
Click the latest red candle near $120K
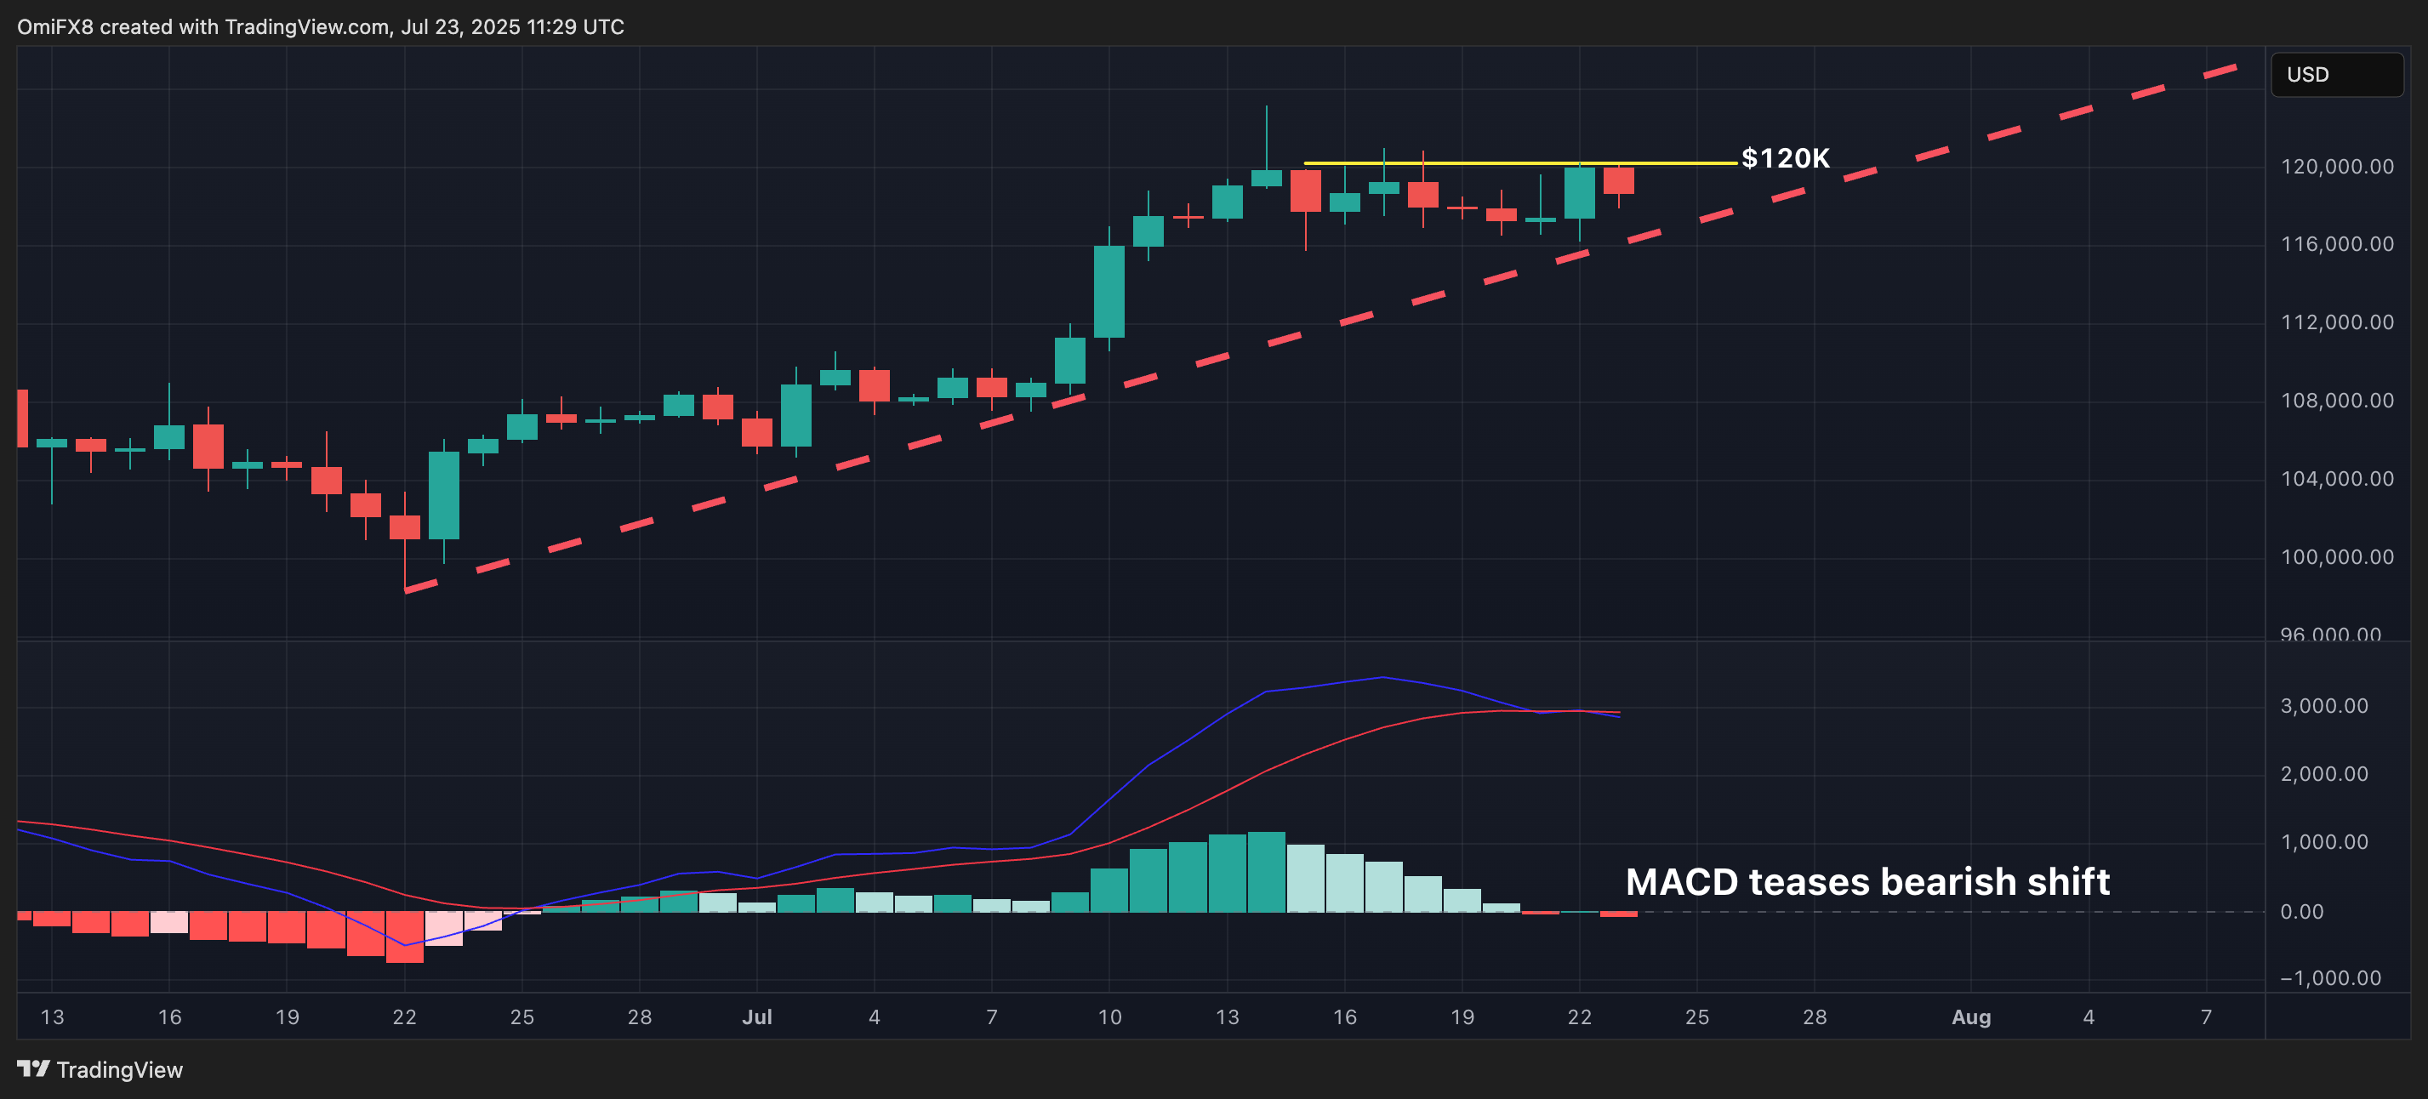click(x=1618, y=181)
